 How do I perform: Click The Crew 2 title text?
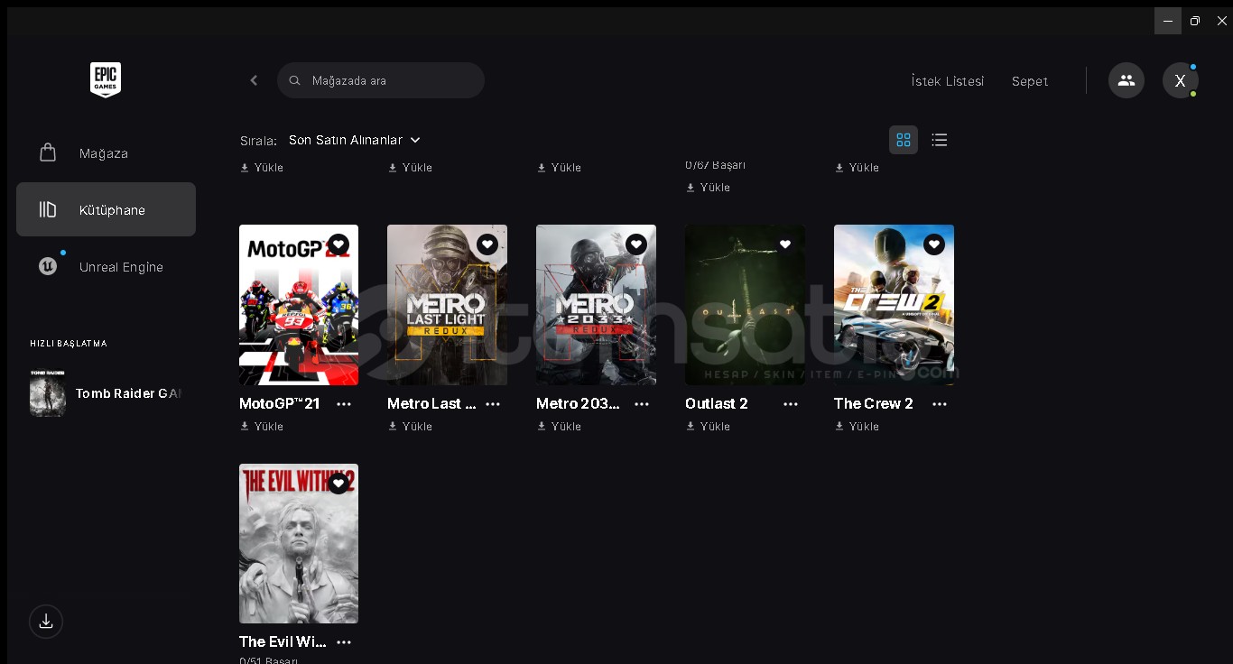click(874, 403)
